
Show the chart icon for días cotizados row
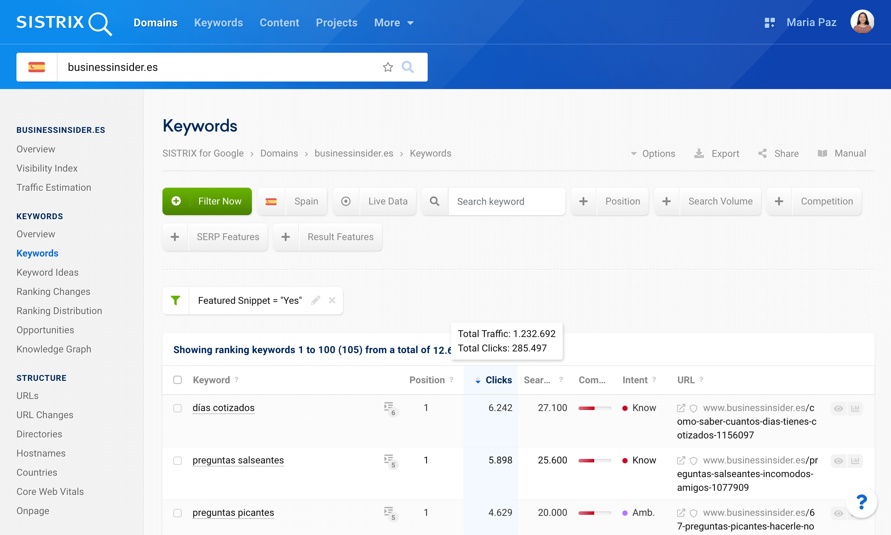(855, 409)
